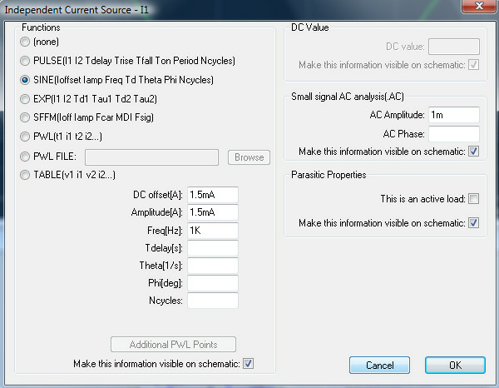Viewport: 499px width, 388px height.
Task: Click the Browse button
Action: 249,157
